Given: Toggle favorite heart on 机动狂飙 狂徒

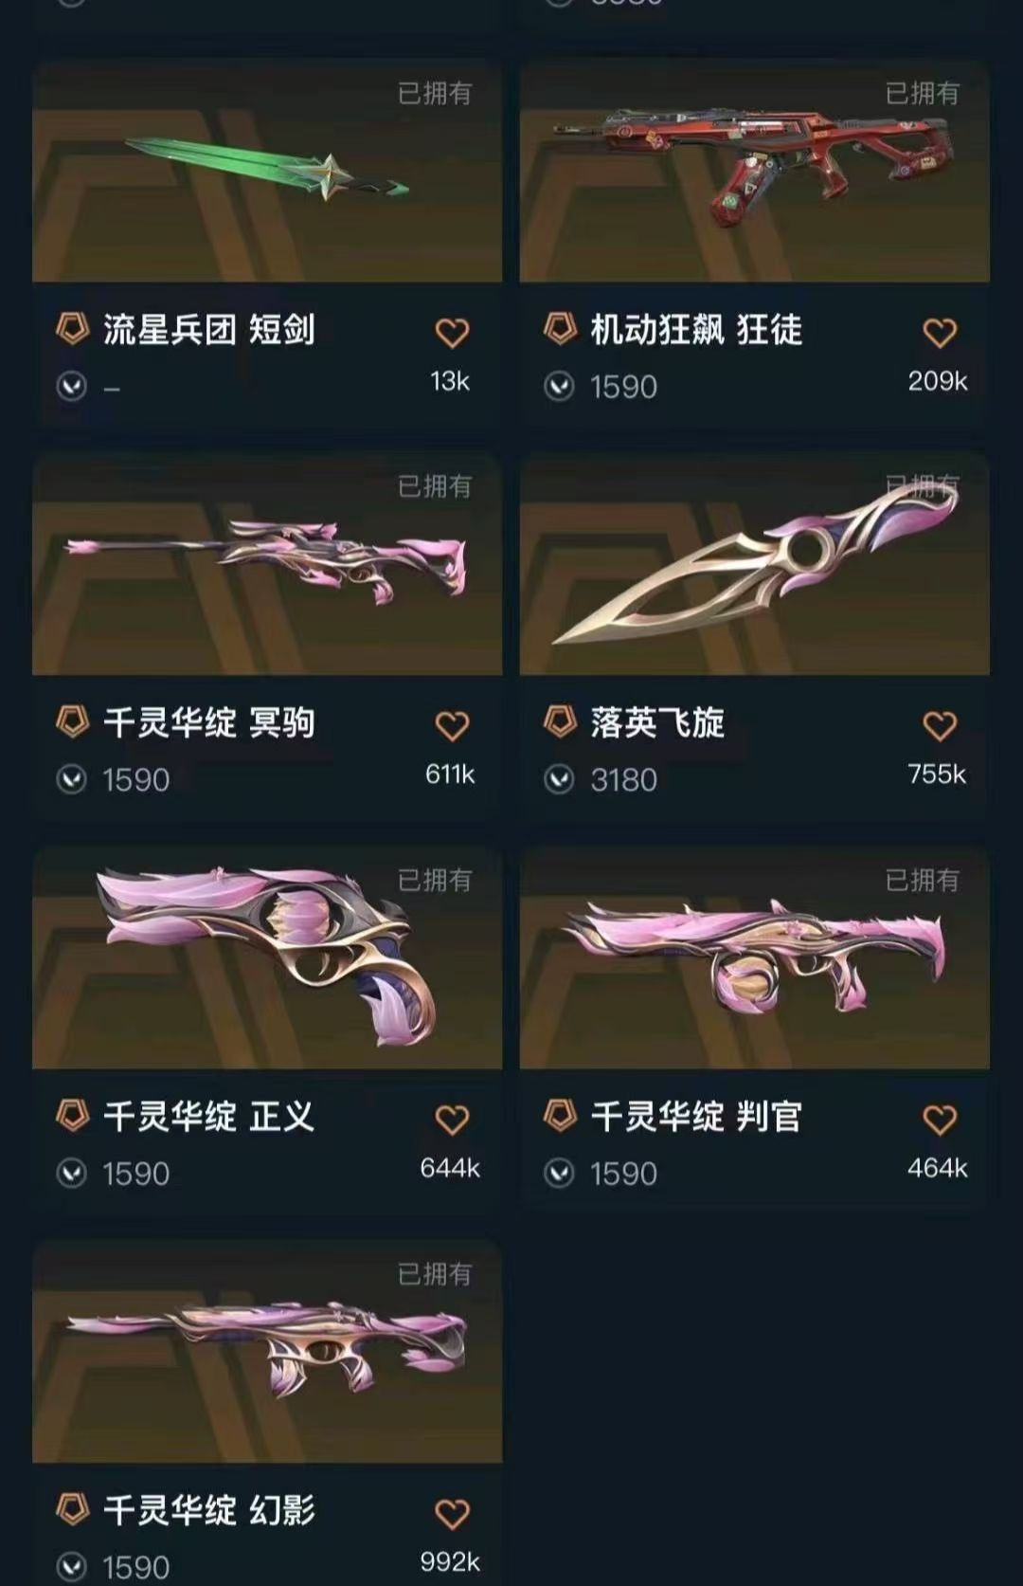Looking at the screenshot, I should pyautogui.click(x=940, y=333).
